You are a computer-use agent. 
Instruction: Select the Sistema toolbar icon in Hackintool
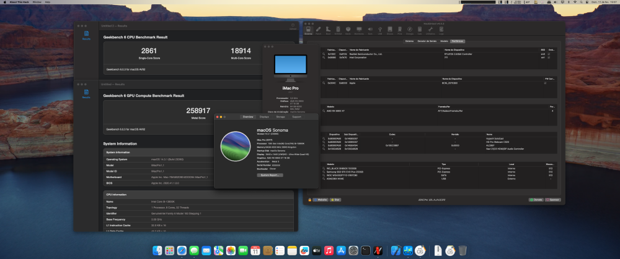308,30
